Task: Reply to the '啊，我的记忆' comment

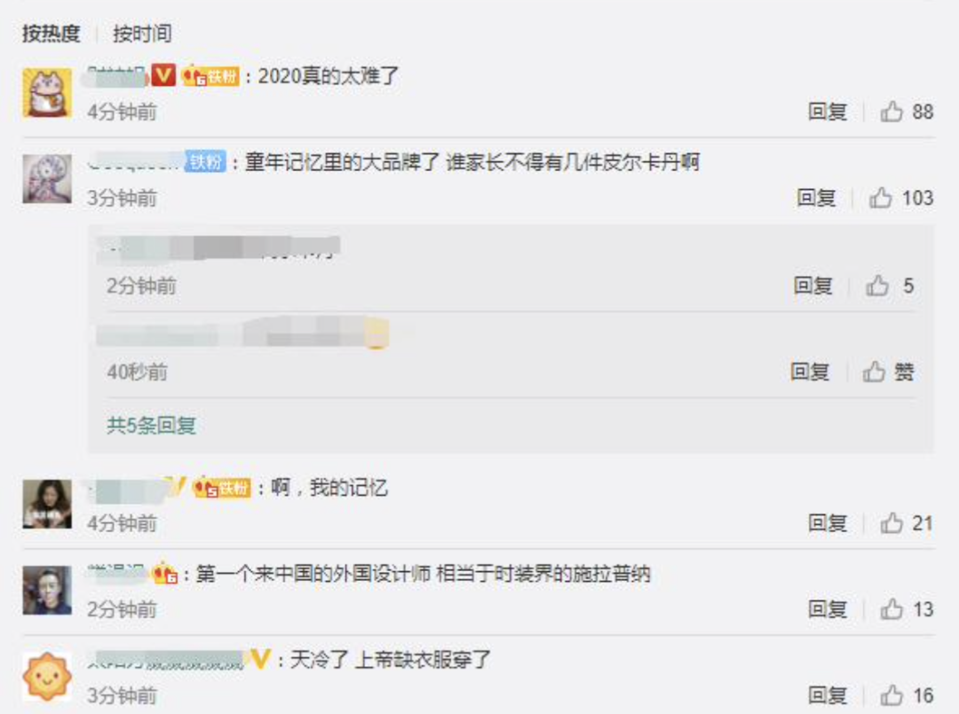Action: pos(828,522)
